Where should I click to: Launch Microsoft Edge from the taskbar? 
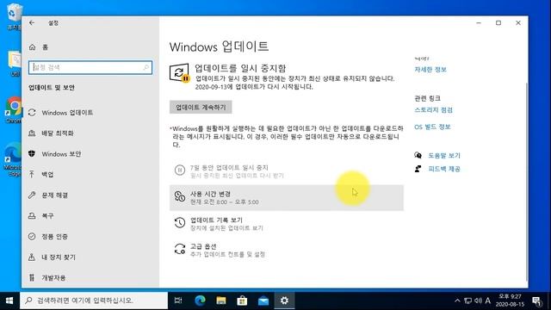(x=200, y=301)
